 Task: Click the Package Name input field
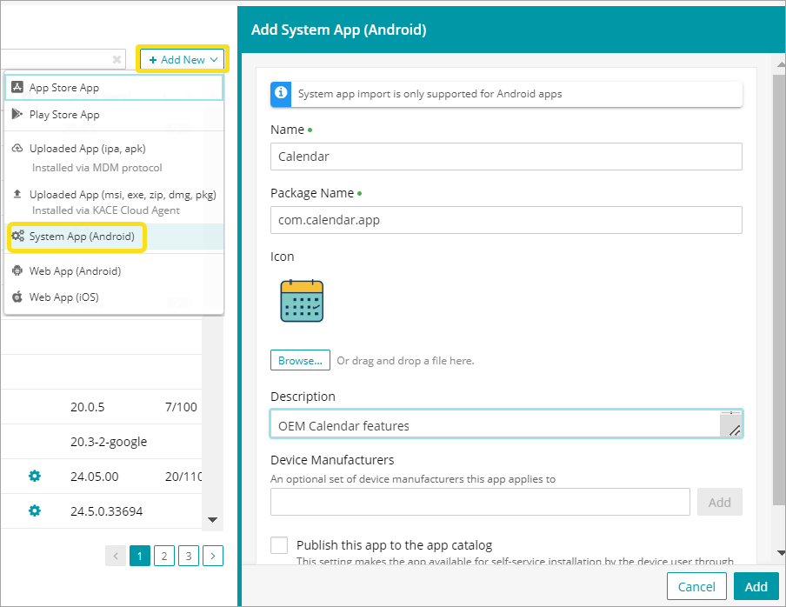pos(506,220)
